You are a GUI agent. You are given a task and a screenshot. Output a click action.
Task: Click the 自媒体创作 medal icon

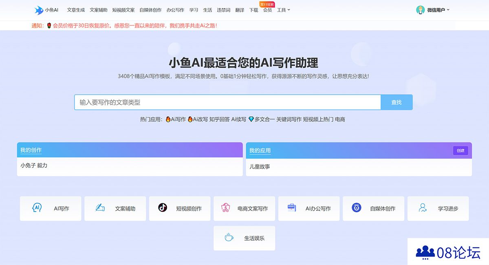[x=357, y=208]
